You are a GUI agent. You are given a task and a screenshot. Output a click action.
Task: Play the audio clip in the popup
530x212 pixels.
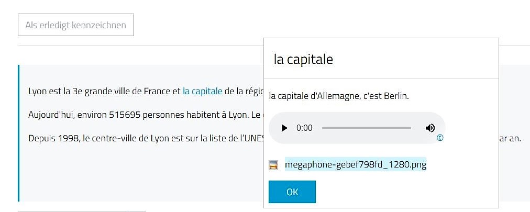[x=284, y=128]
